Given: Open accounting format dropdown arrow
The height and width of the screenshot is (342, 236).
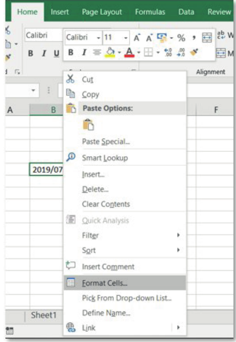Looking at the screenshot, I should click(x=172, y=38).
